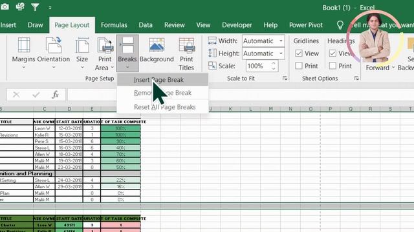This screenshot has width=414, height=232.
Task: Collapse the Breaks dropdown button
Action: click(x=127, y=53)
